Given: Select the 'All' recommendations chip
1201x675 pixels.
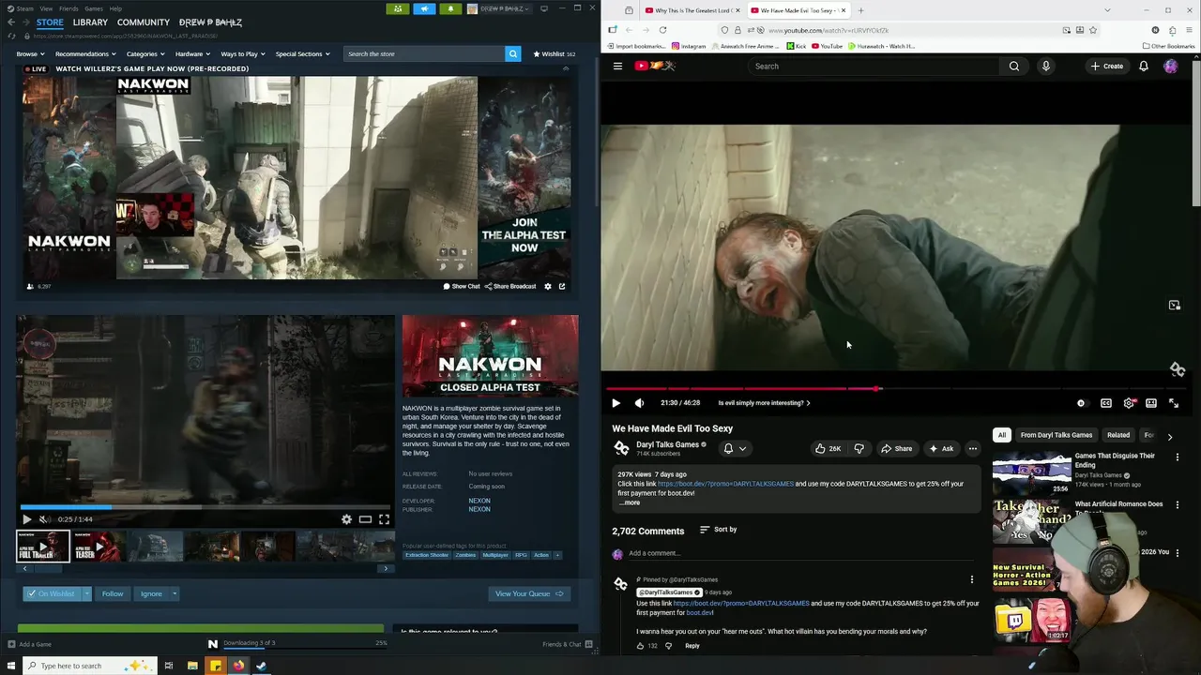Looking at the screenshot, I should pos(1002,435).
